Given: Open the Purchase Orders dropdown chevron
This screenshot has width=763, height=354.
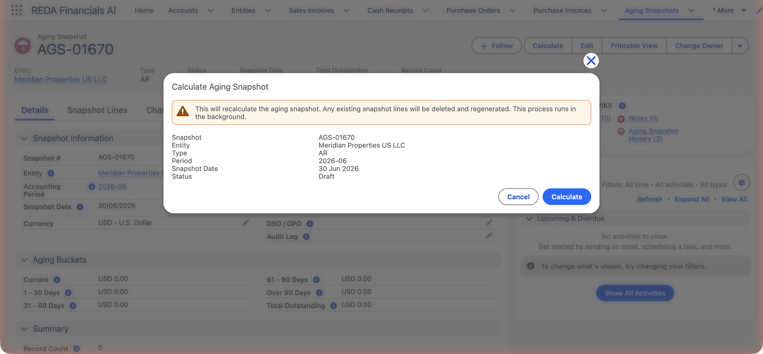Looking at the screenshot, I should point(512,10).
